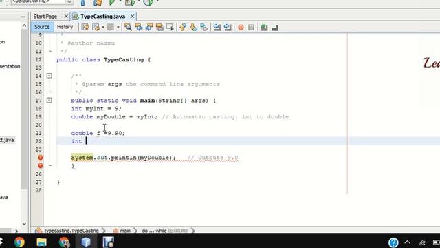This screenshot has height=248, width=440.
Task: Click the Profile Project icon
Action: pos(148,3)
